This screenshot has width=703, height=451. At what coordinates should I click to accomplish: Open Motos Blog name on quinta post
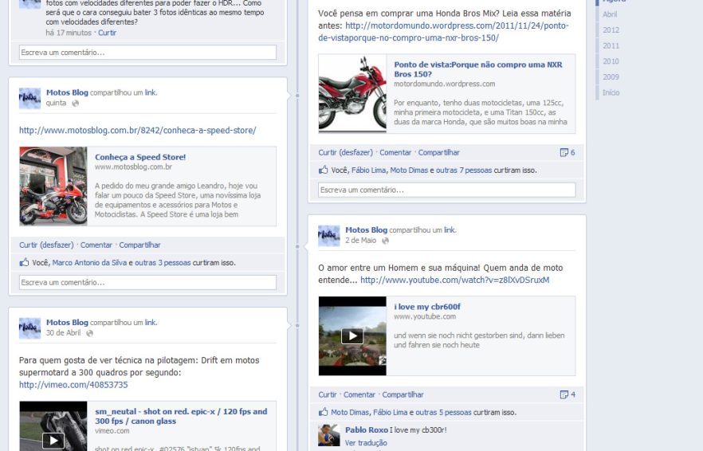(67, 92)
